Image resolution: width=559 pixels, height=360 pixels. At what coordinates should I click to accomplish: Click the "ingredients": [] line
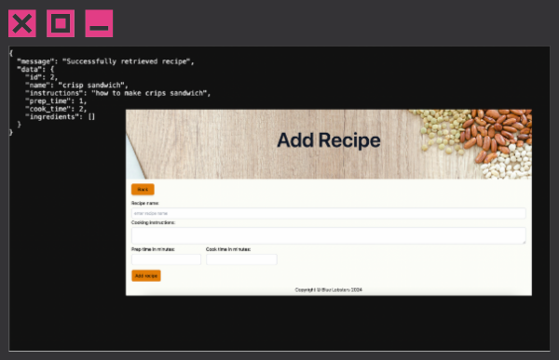(x=61, y=117)
